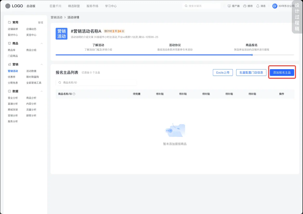Collapse the 营销 sidebar section
This screenshot has height=214, width=303.
point(42,64)
